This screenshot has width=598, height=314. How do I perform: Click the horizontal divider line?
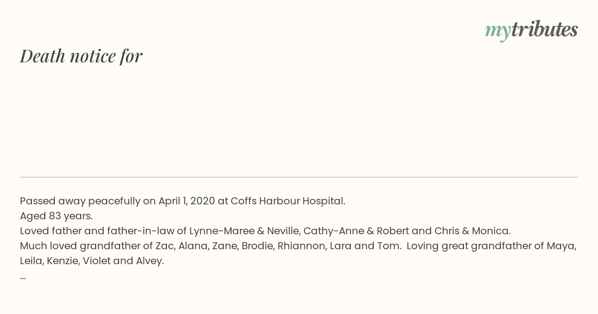pos(299,177)
